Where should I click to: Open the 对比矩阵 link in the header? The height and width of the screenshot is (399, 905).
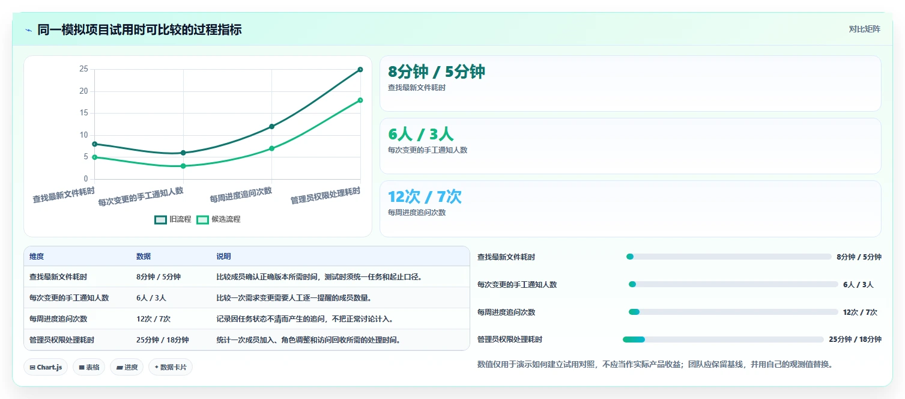pos(864,29)
